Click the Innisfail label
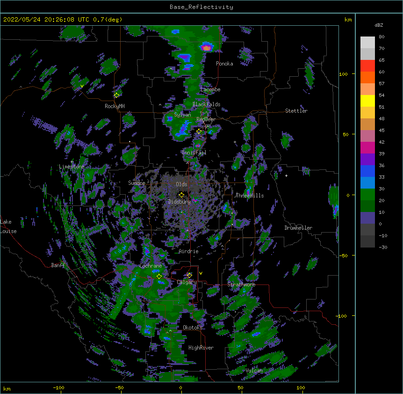 pyautogui.click(x=194, y=153)
